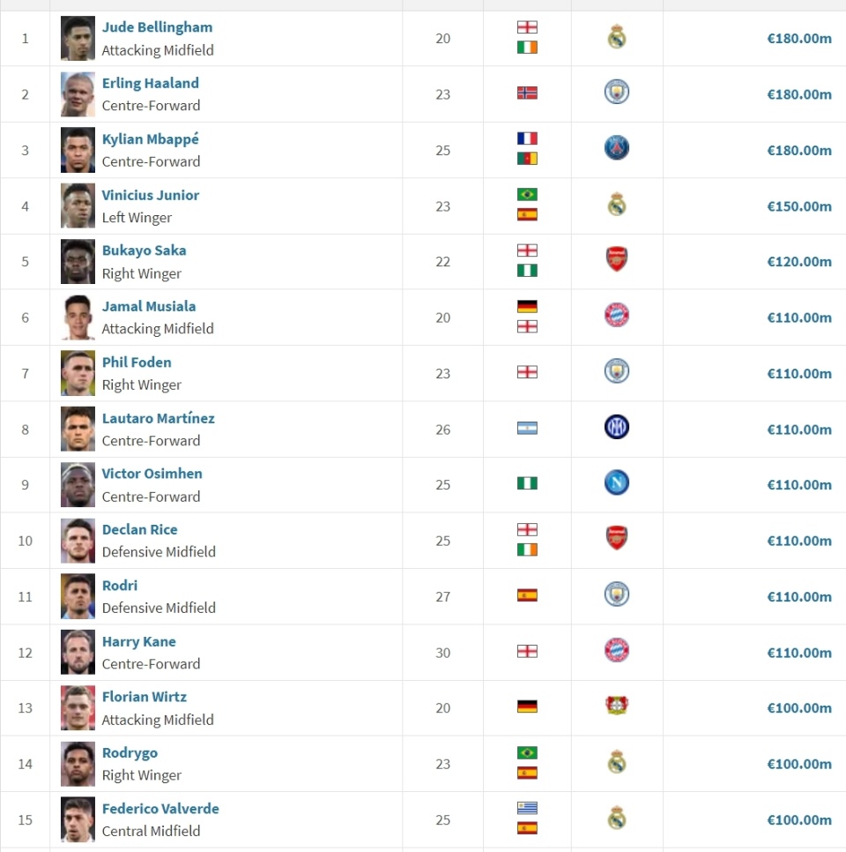Go to Declan Rice's profile

pos(139,529)
